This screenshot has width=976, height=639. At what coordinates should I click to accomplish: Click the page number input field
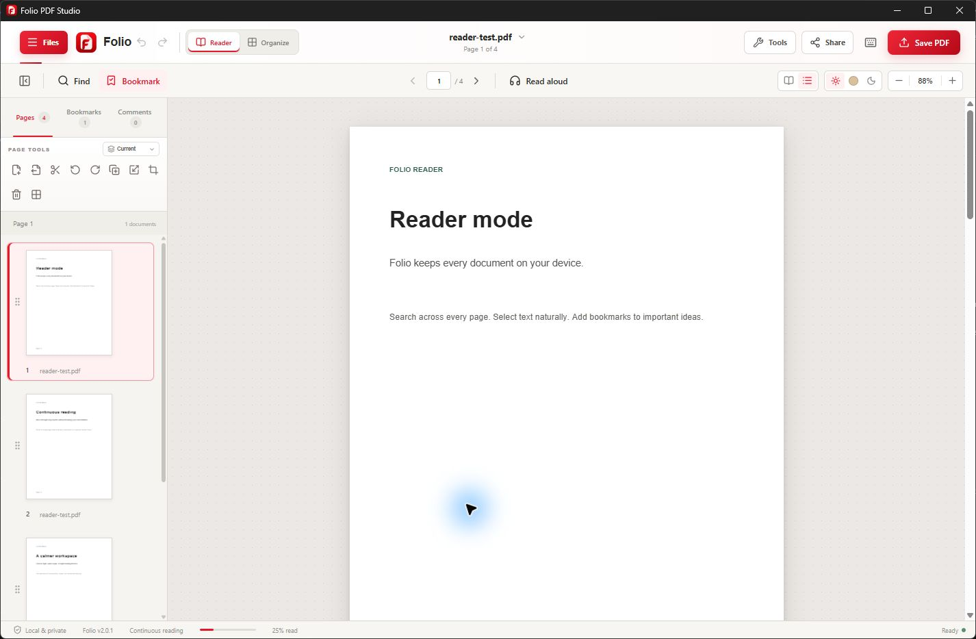pyautogui.click(x=439, y=81)
